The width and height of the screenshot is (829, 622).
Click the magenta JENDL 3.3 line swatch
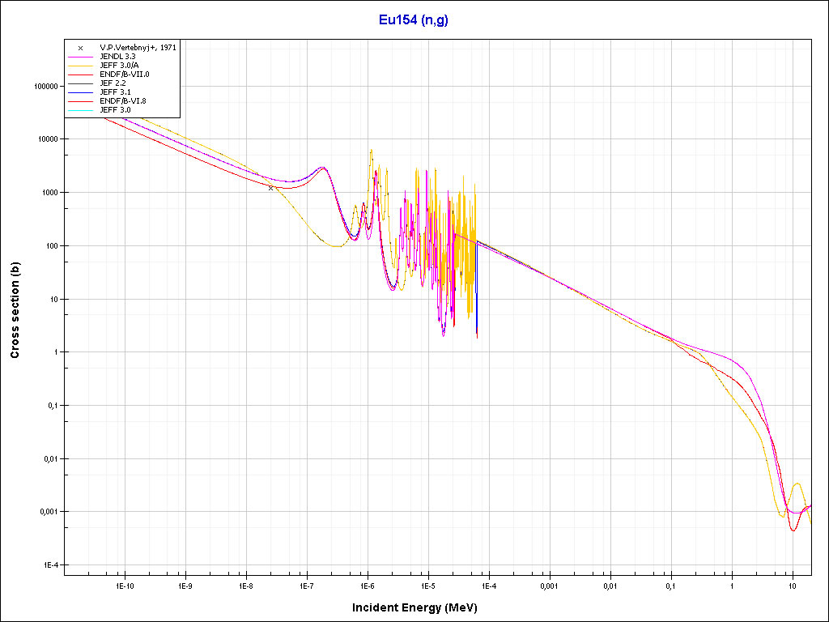[80, 57]
